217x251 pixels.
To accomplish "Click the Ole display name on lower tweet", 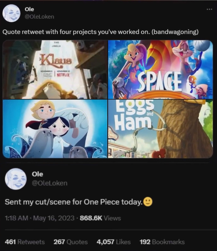I will (37, 174).
